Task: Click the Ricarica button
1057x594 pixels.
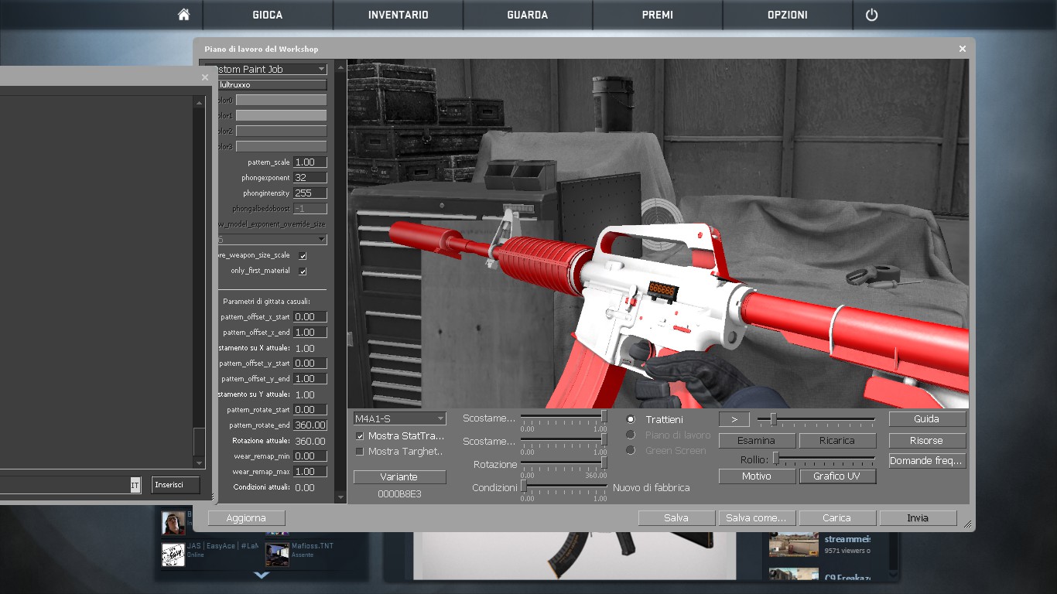Action: point(837,440)
